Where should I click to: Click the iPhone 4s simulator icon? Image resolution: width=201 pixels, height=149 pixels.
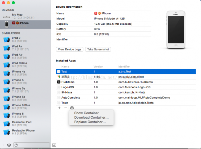[7, 73]
